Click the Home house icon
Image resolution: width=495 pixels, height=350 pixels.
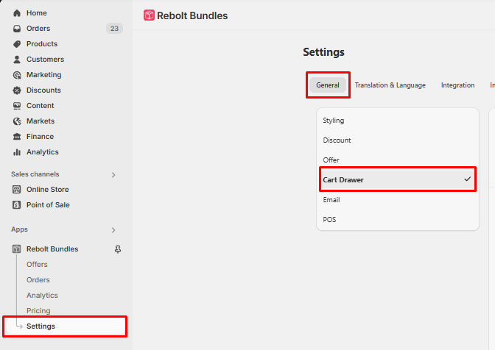[17, 13]
